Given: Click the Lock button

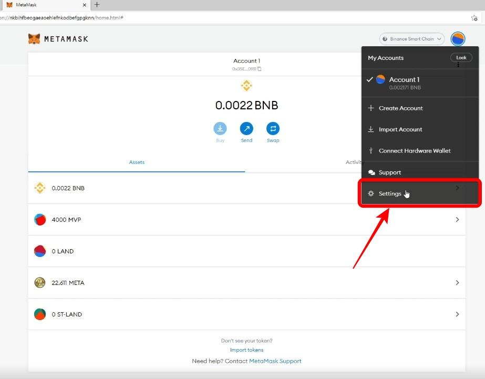Looking at the screenshot, I should (461, 57).
